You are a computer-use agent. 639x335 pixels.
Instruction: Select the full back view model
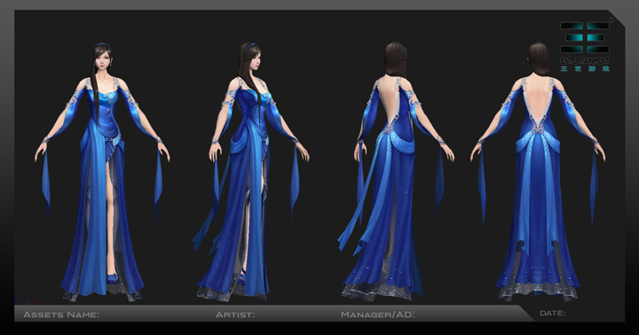tap(538, 171)
